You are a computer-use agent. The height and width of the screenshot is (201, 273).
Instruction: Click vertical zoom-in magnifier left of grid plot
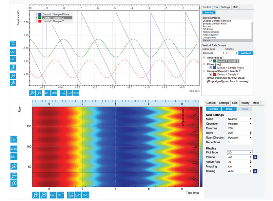click(x=13, y=183)
